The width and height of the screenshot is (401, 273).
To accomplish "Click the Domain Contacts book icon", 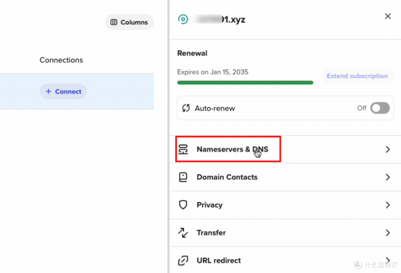I will 183,177.
